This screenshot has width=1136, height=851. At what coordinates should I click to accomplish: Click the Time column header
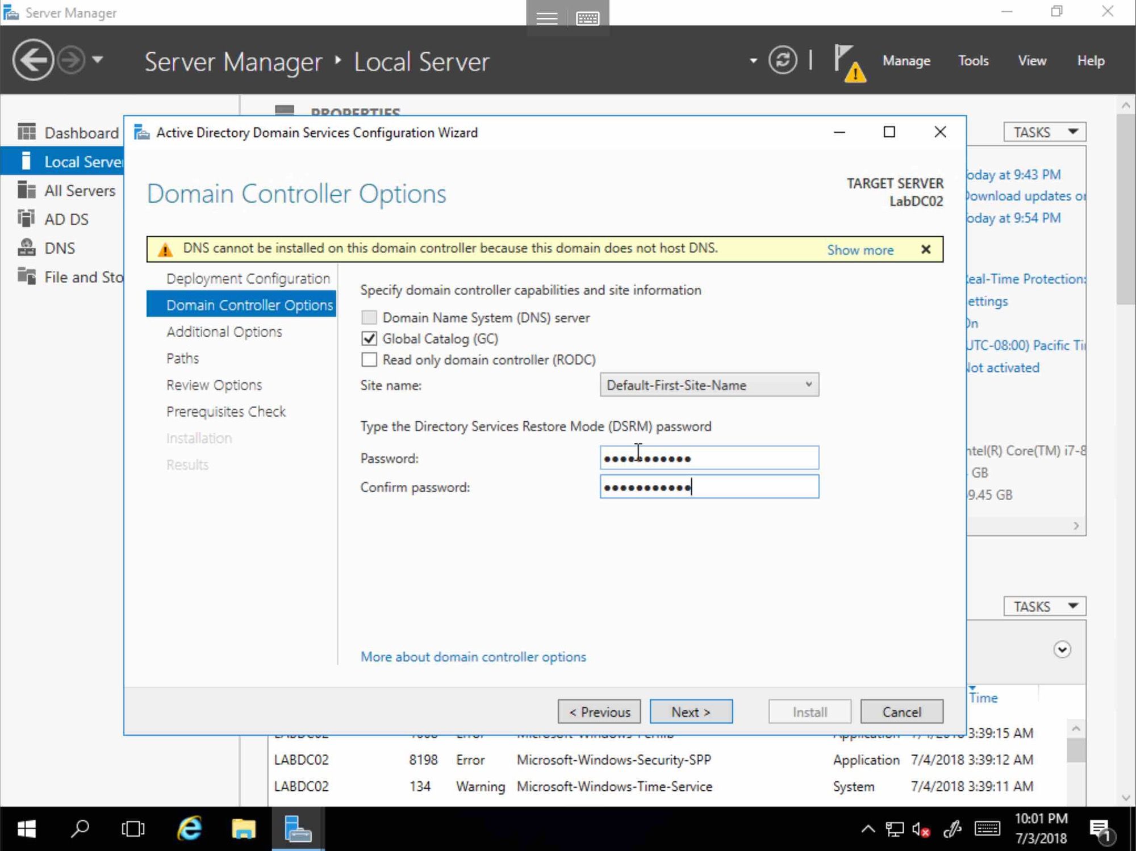coord(983,698)
